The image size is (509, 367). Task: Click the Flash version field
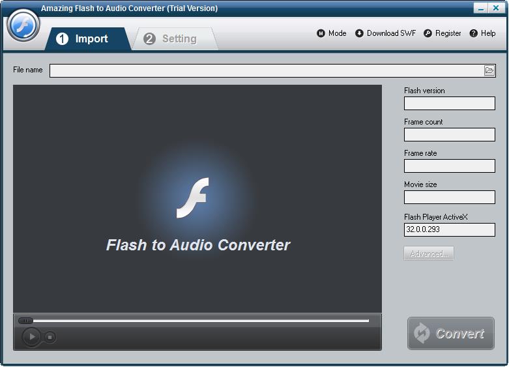tap(449, 103)
